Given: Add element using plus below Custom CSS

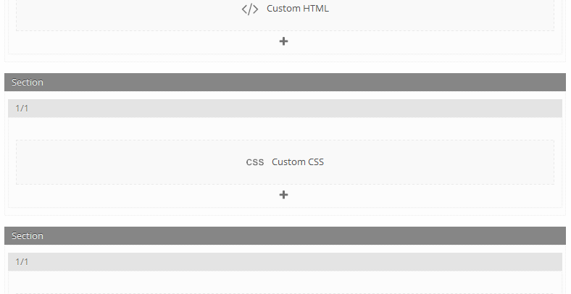Looking at the screenshot, I should 284,195.
